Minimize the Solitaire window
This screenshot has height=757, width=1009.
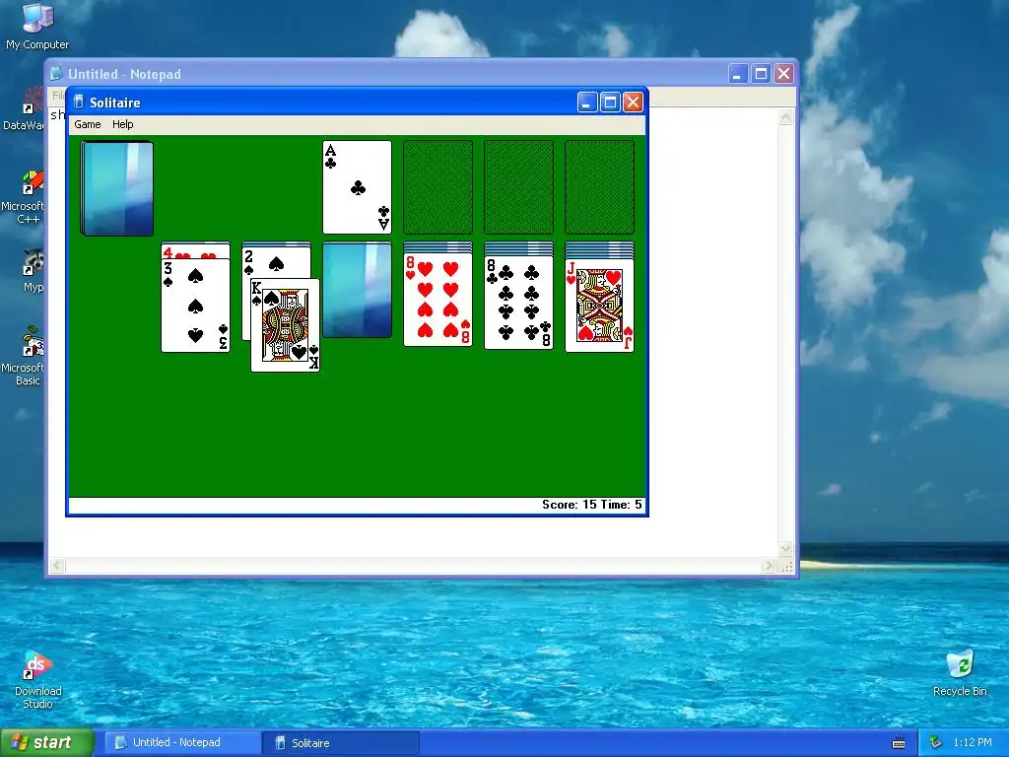[587, 103]
